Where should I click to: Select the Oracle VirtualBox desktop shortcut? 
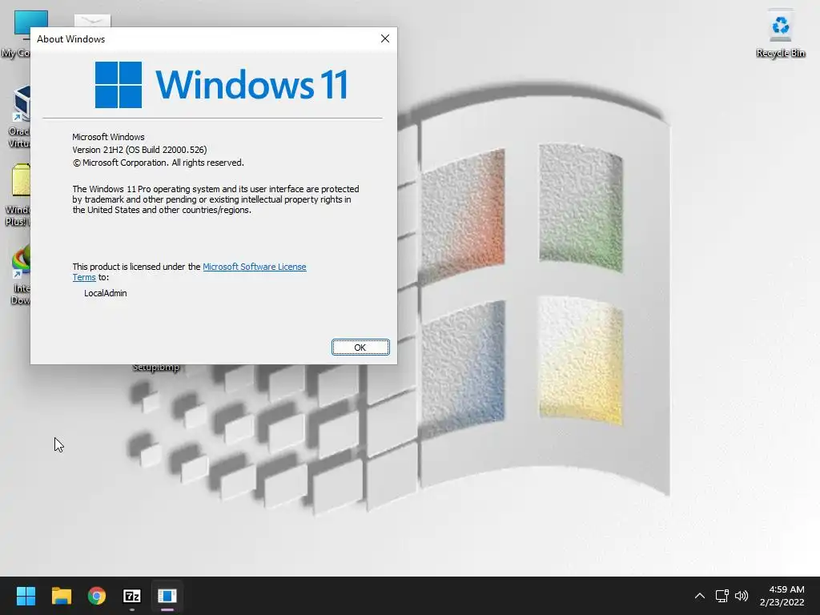click(x=19, y=117)
